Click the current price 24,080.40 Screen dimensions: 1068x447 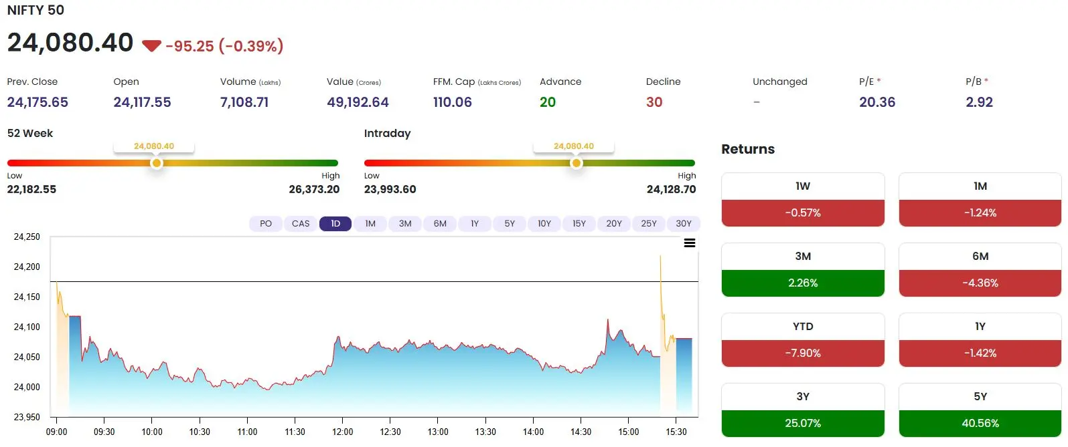coord(70,43)
